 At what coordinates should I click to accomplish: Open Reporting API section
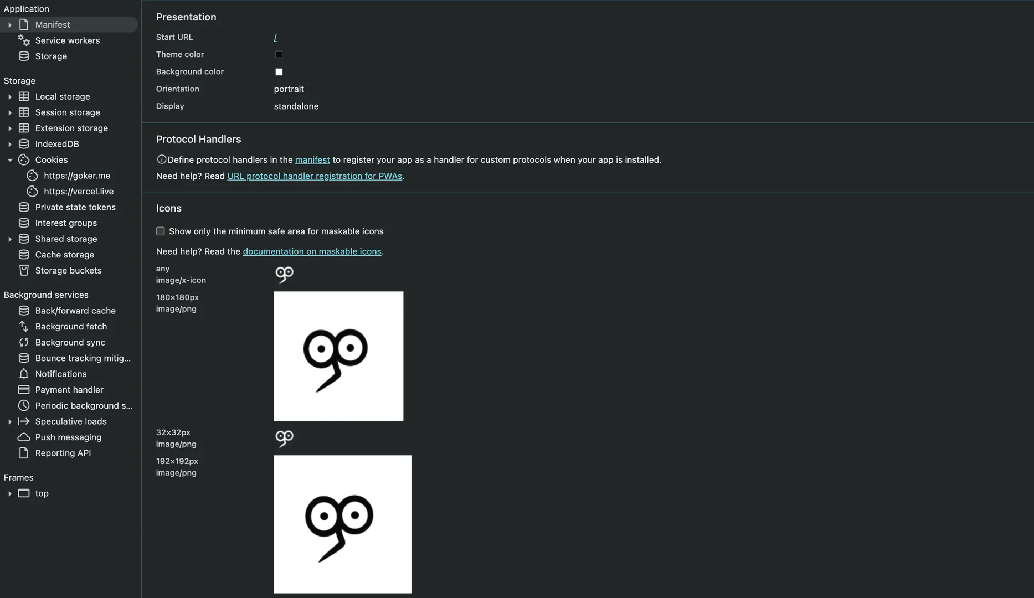point(63,452)
